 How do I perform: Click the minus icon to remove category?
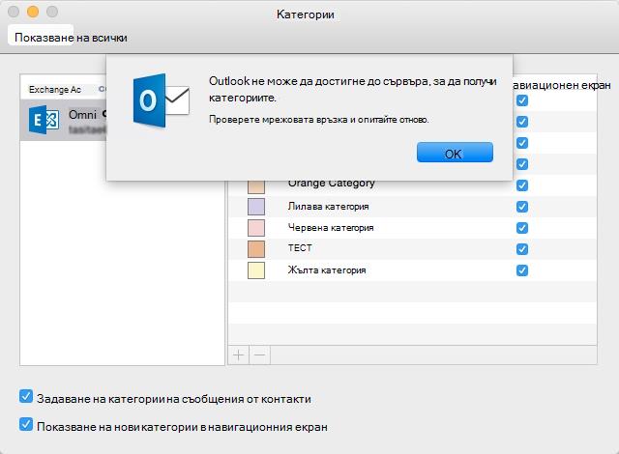[x=259, y=355]
